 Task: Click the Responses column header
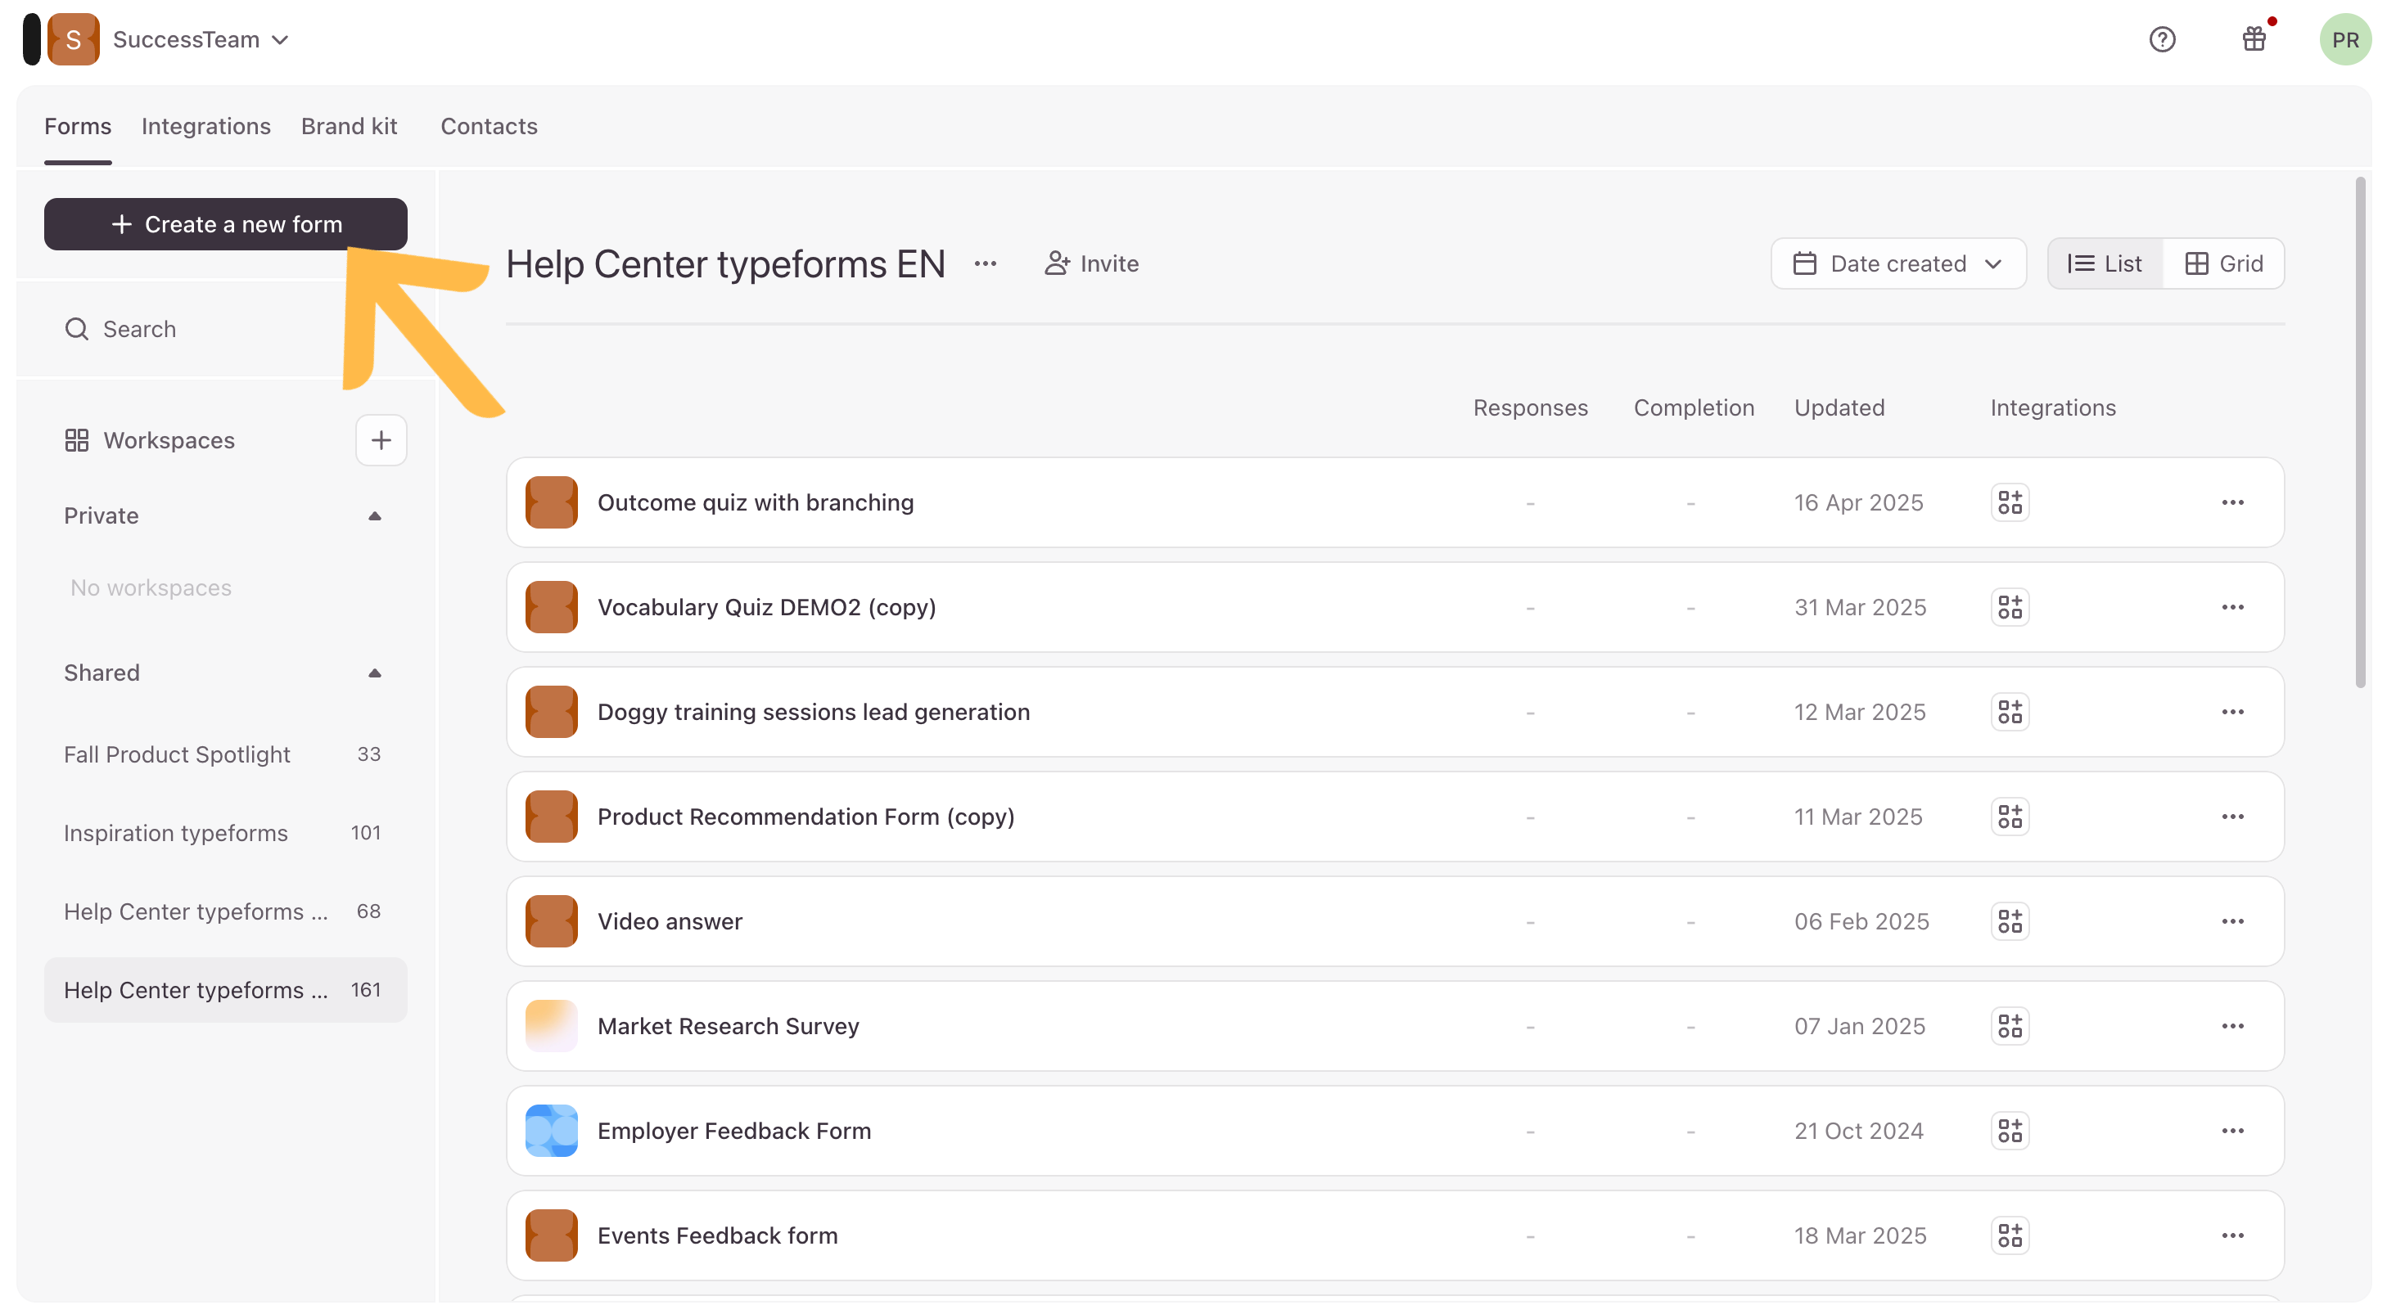click(1530, 408)
